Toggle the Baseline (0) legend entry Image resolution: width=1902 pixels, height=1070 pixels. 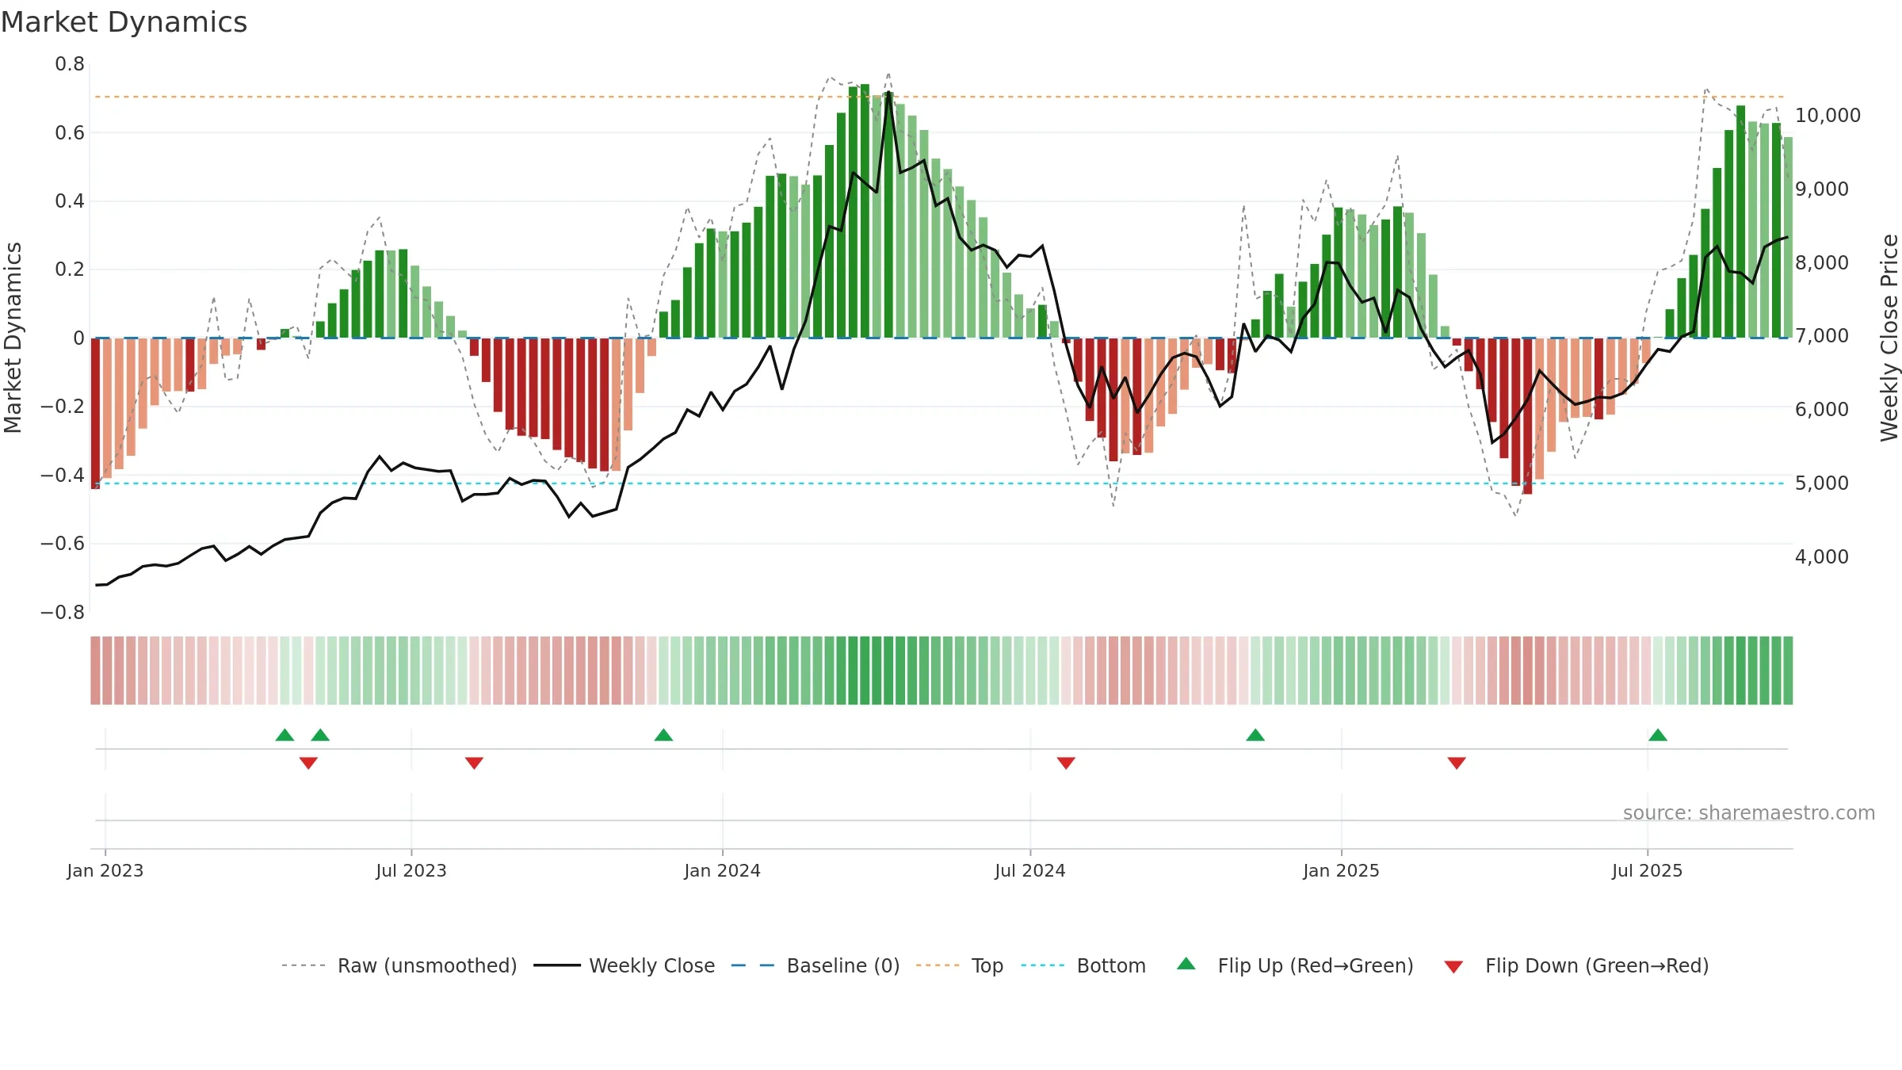[x=815, y=965]
